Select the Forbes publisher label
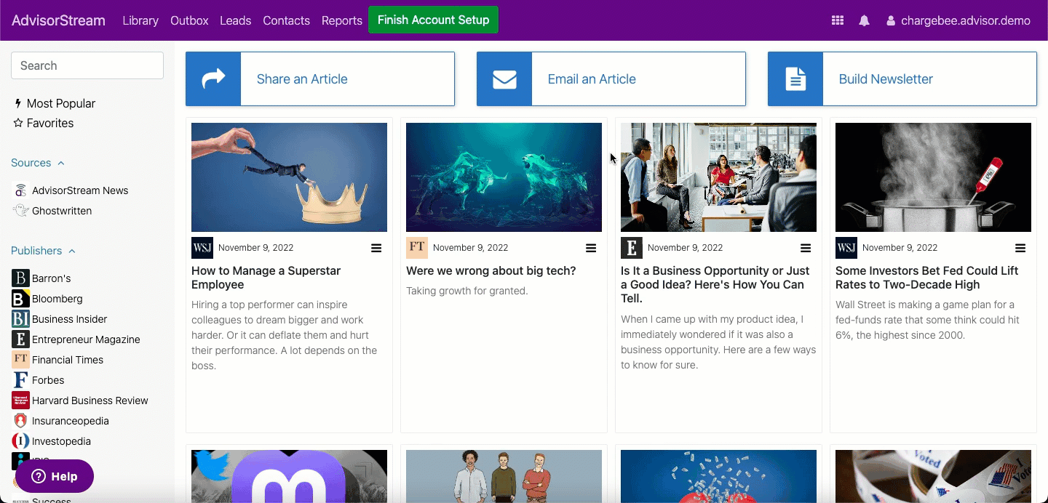The height and width of the screenshot is (503, 1048). point(48,380)
